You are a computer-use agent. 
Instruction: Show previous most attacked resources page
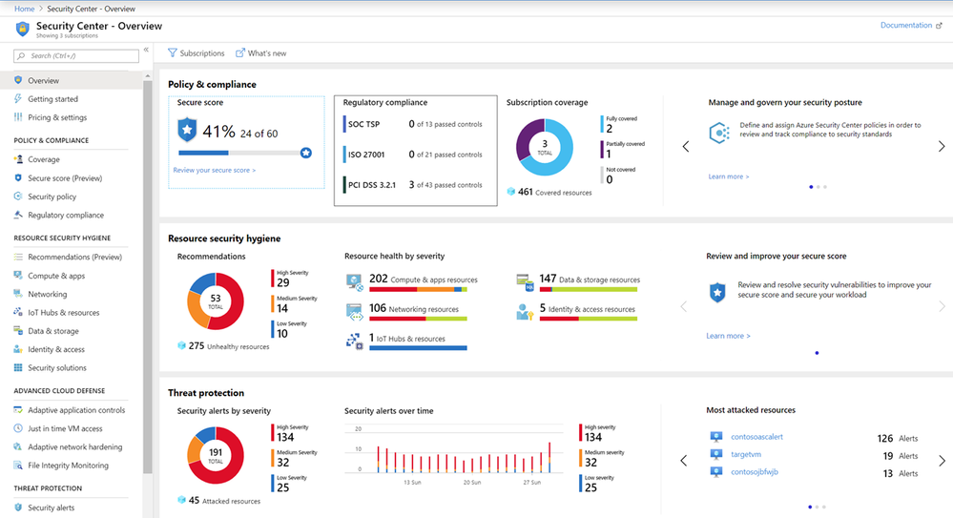[684, 461]
